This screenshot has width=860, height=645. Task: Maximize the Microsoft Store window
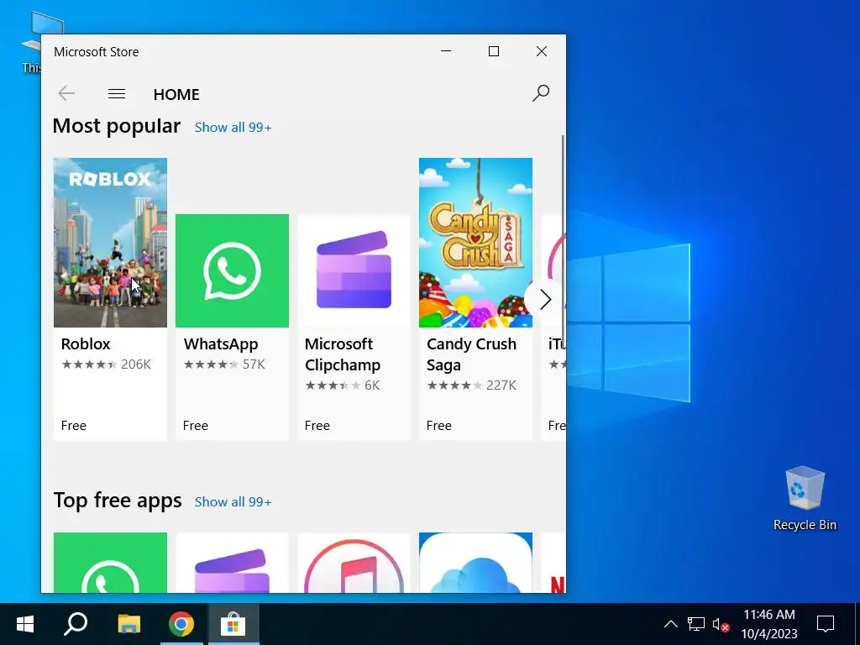(494, 51)
